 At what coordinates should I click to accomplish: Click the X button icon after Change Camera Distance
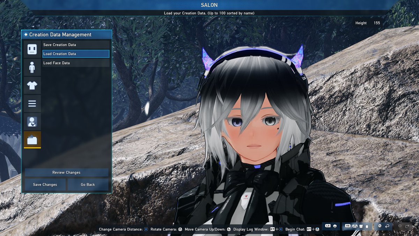tap(146, 229)
